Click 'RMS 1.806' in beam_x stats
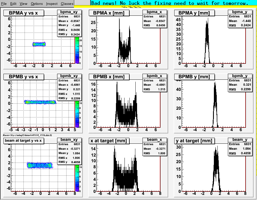 pos(154,153)
